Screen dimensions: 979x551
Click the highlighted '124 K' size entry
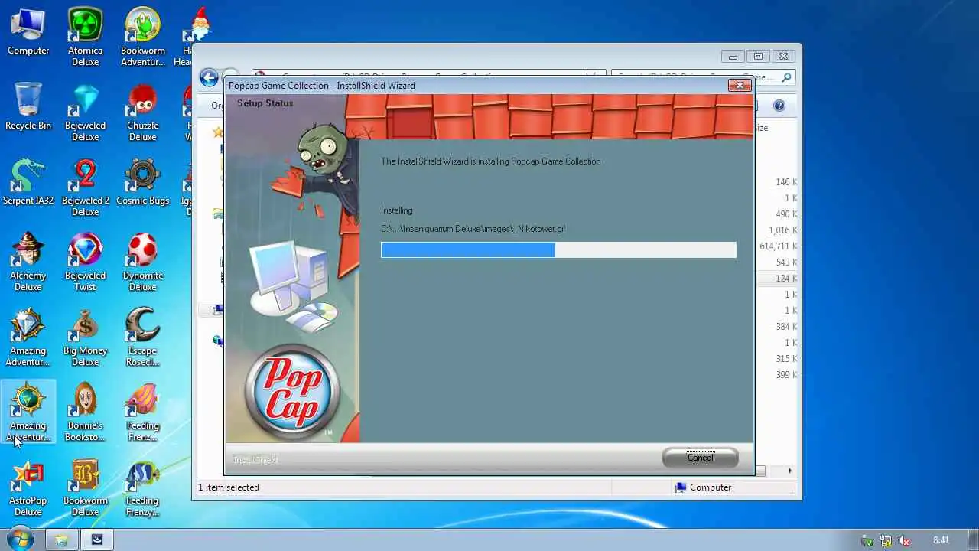786,279
